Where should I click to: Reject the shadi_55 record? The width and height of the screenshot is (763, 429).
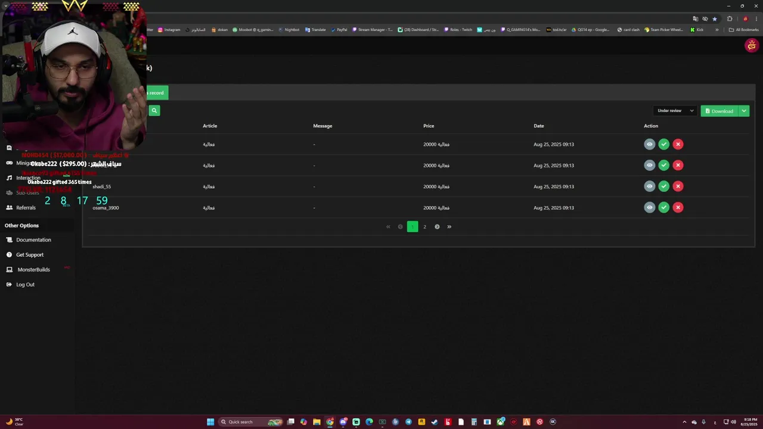pyautogui.click(x=678, y=186)
